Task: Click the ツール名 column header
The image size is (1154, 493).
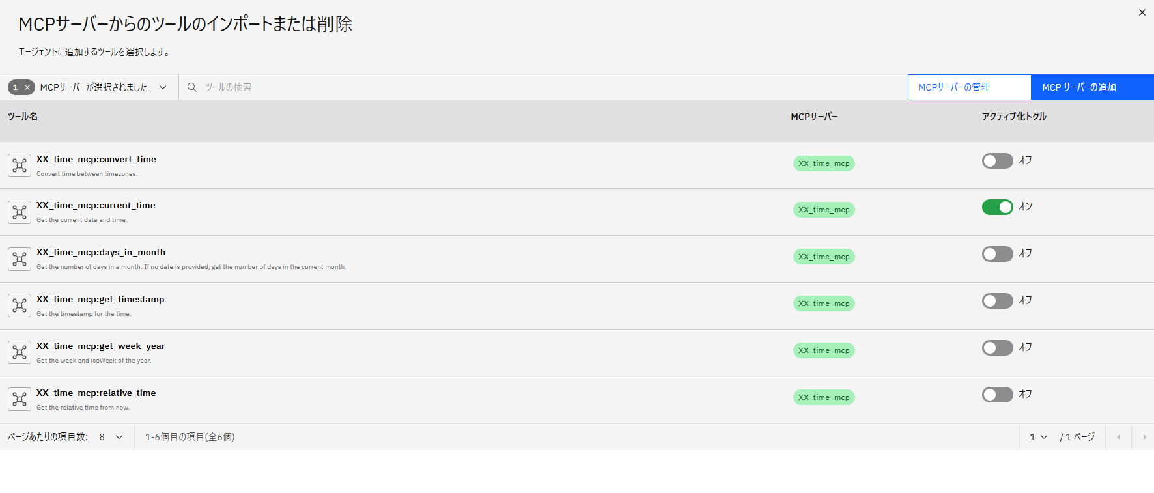Action: coord(23,117)
